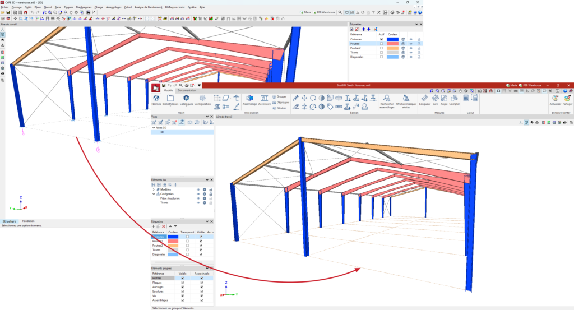Click the Rechercher assemblages tool

(x=387, y=99)
